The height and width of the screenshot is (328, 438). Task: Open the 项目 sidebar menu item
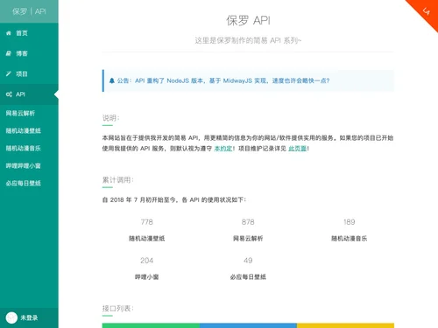click(29, 73)
